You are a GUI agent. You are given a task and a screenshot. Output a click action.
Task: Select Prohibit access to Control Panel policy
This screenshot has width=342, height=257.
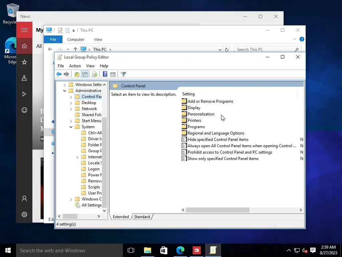[230, 152]
